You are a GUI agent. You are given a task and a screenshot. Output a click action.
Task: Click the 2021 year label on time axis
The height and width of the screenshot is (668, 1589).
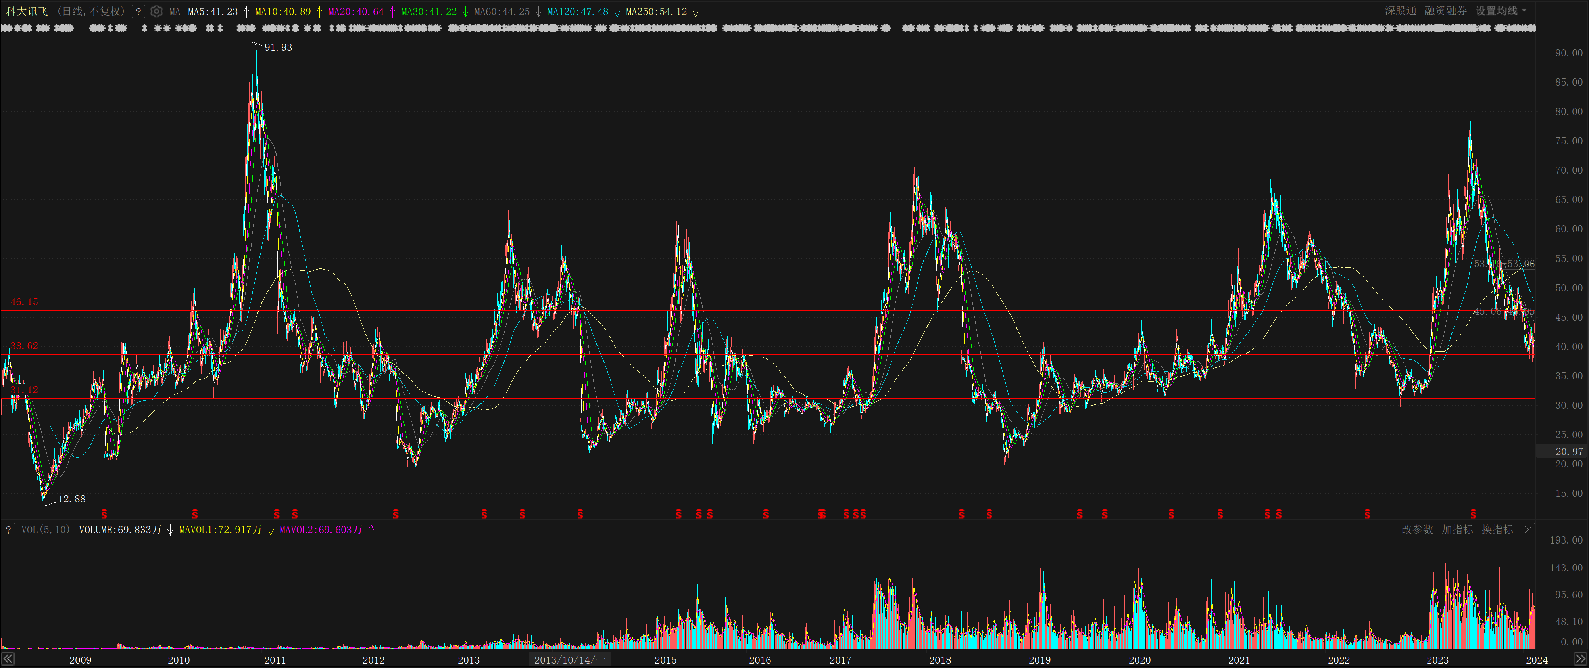(1239, 660)
